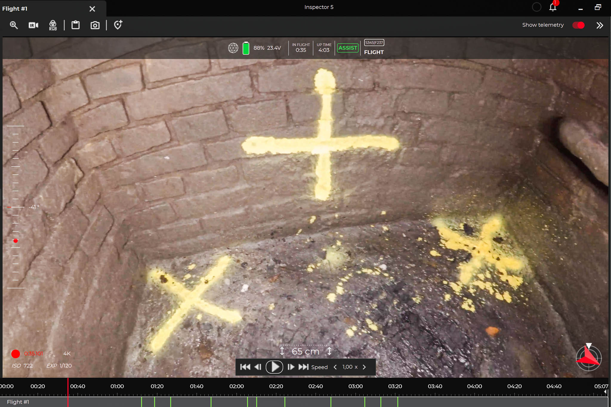Expand the side panel with double chevron
Screen dimensions: 611x407
(x=600, y=25)
